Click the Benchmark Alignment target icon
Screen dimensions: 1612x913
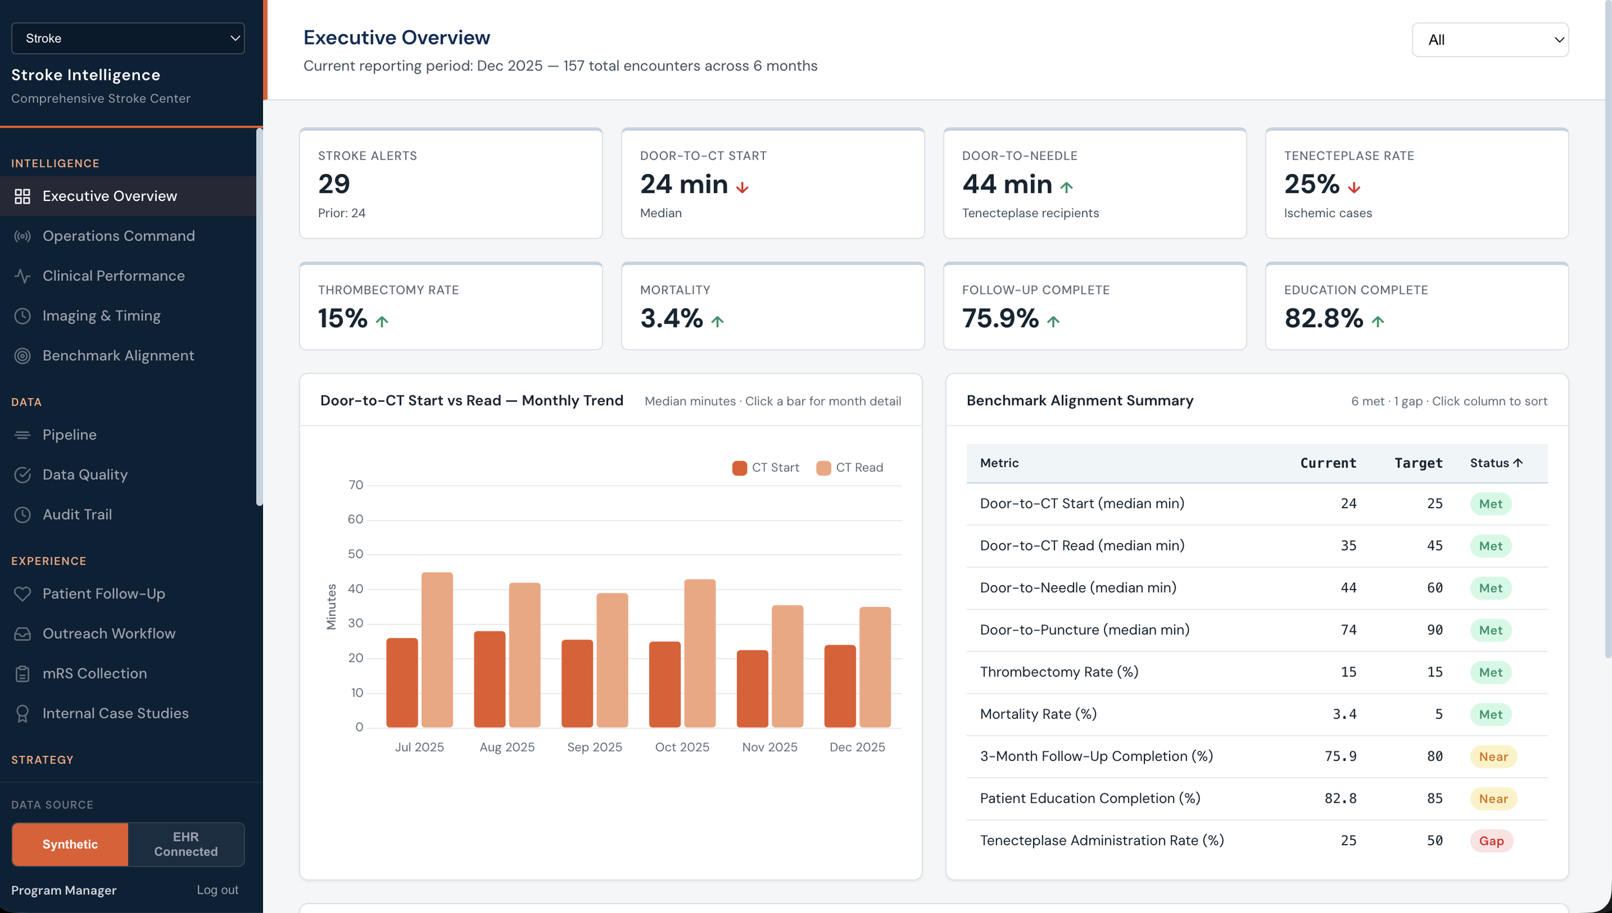(23, 356)
